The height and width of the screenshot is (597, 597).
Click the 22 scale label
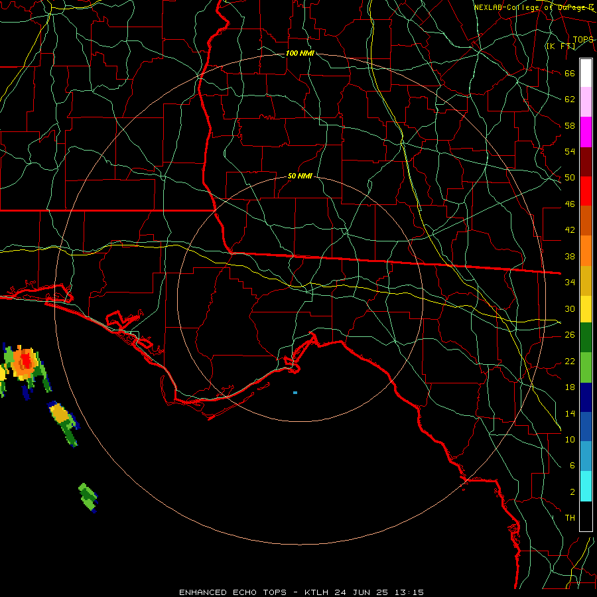tap(570, 361)
